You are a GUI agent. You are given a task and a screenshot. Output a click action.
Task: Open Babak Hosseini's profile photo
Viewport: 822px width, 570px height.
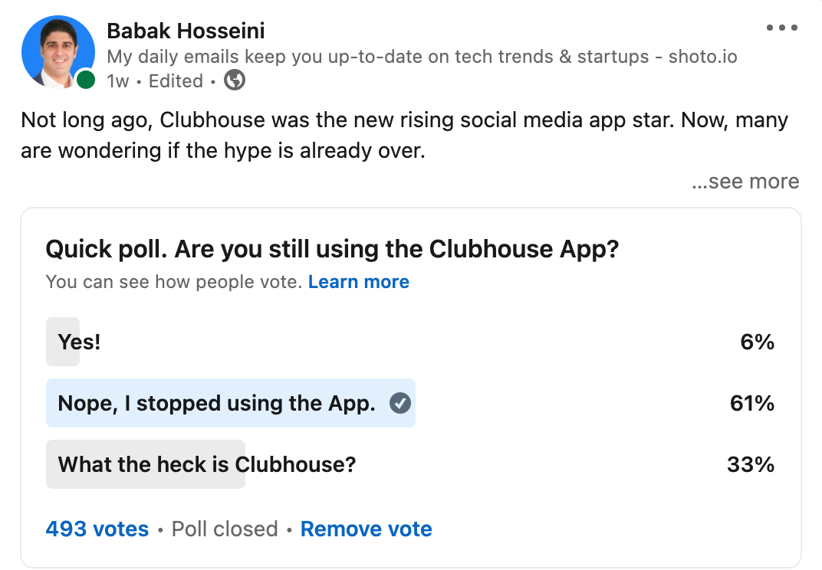click(x=58, y=52)
